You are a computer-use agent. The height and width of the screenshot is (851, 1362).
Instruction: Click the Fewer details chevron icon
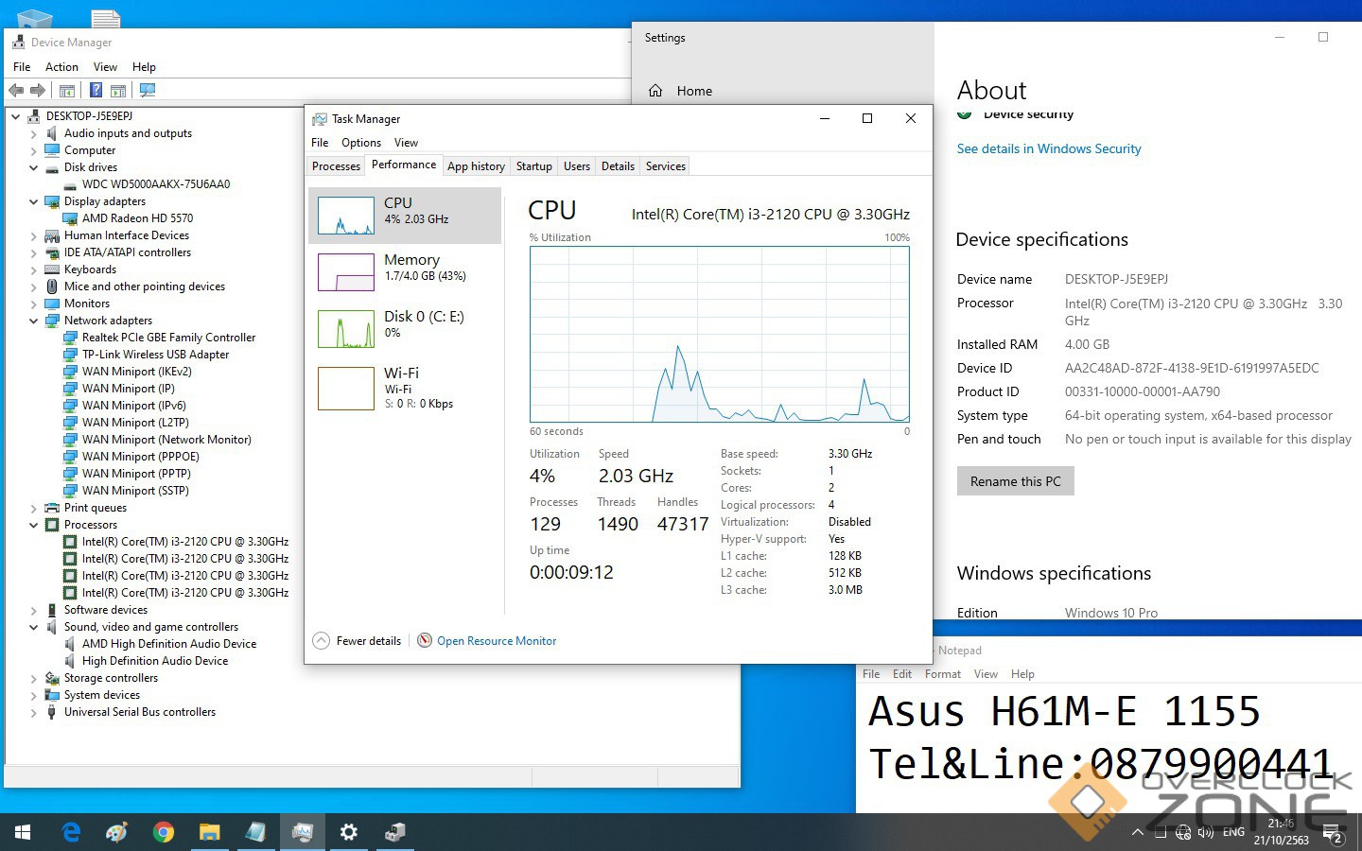[321, 640]
